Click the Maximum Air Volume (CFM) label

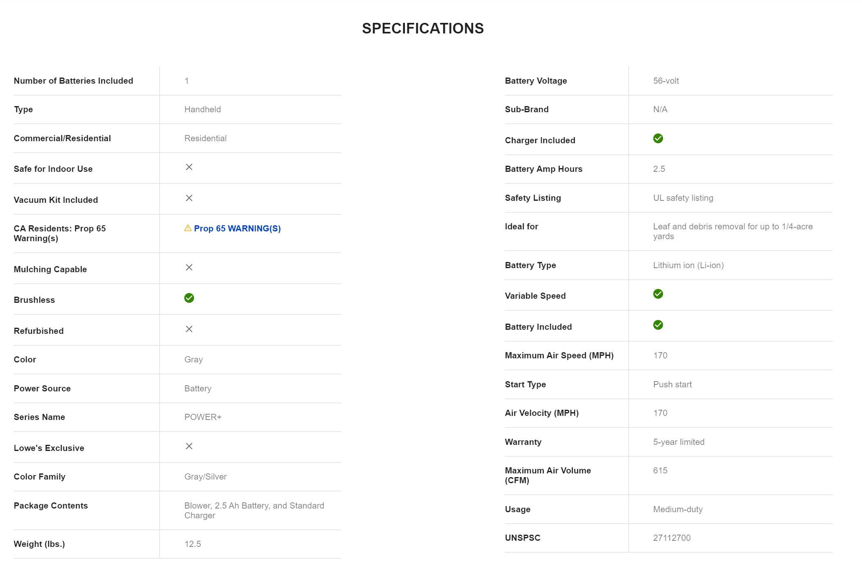(548, 475)
